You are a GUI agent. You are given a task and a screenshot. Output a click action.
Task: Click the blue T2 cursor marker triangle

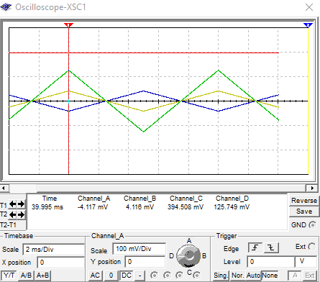coord(308,25)
